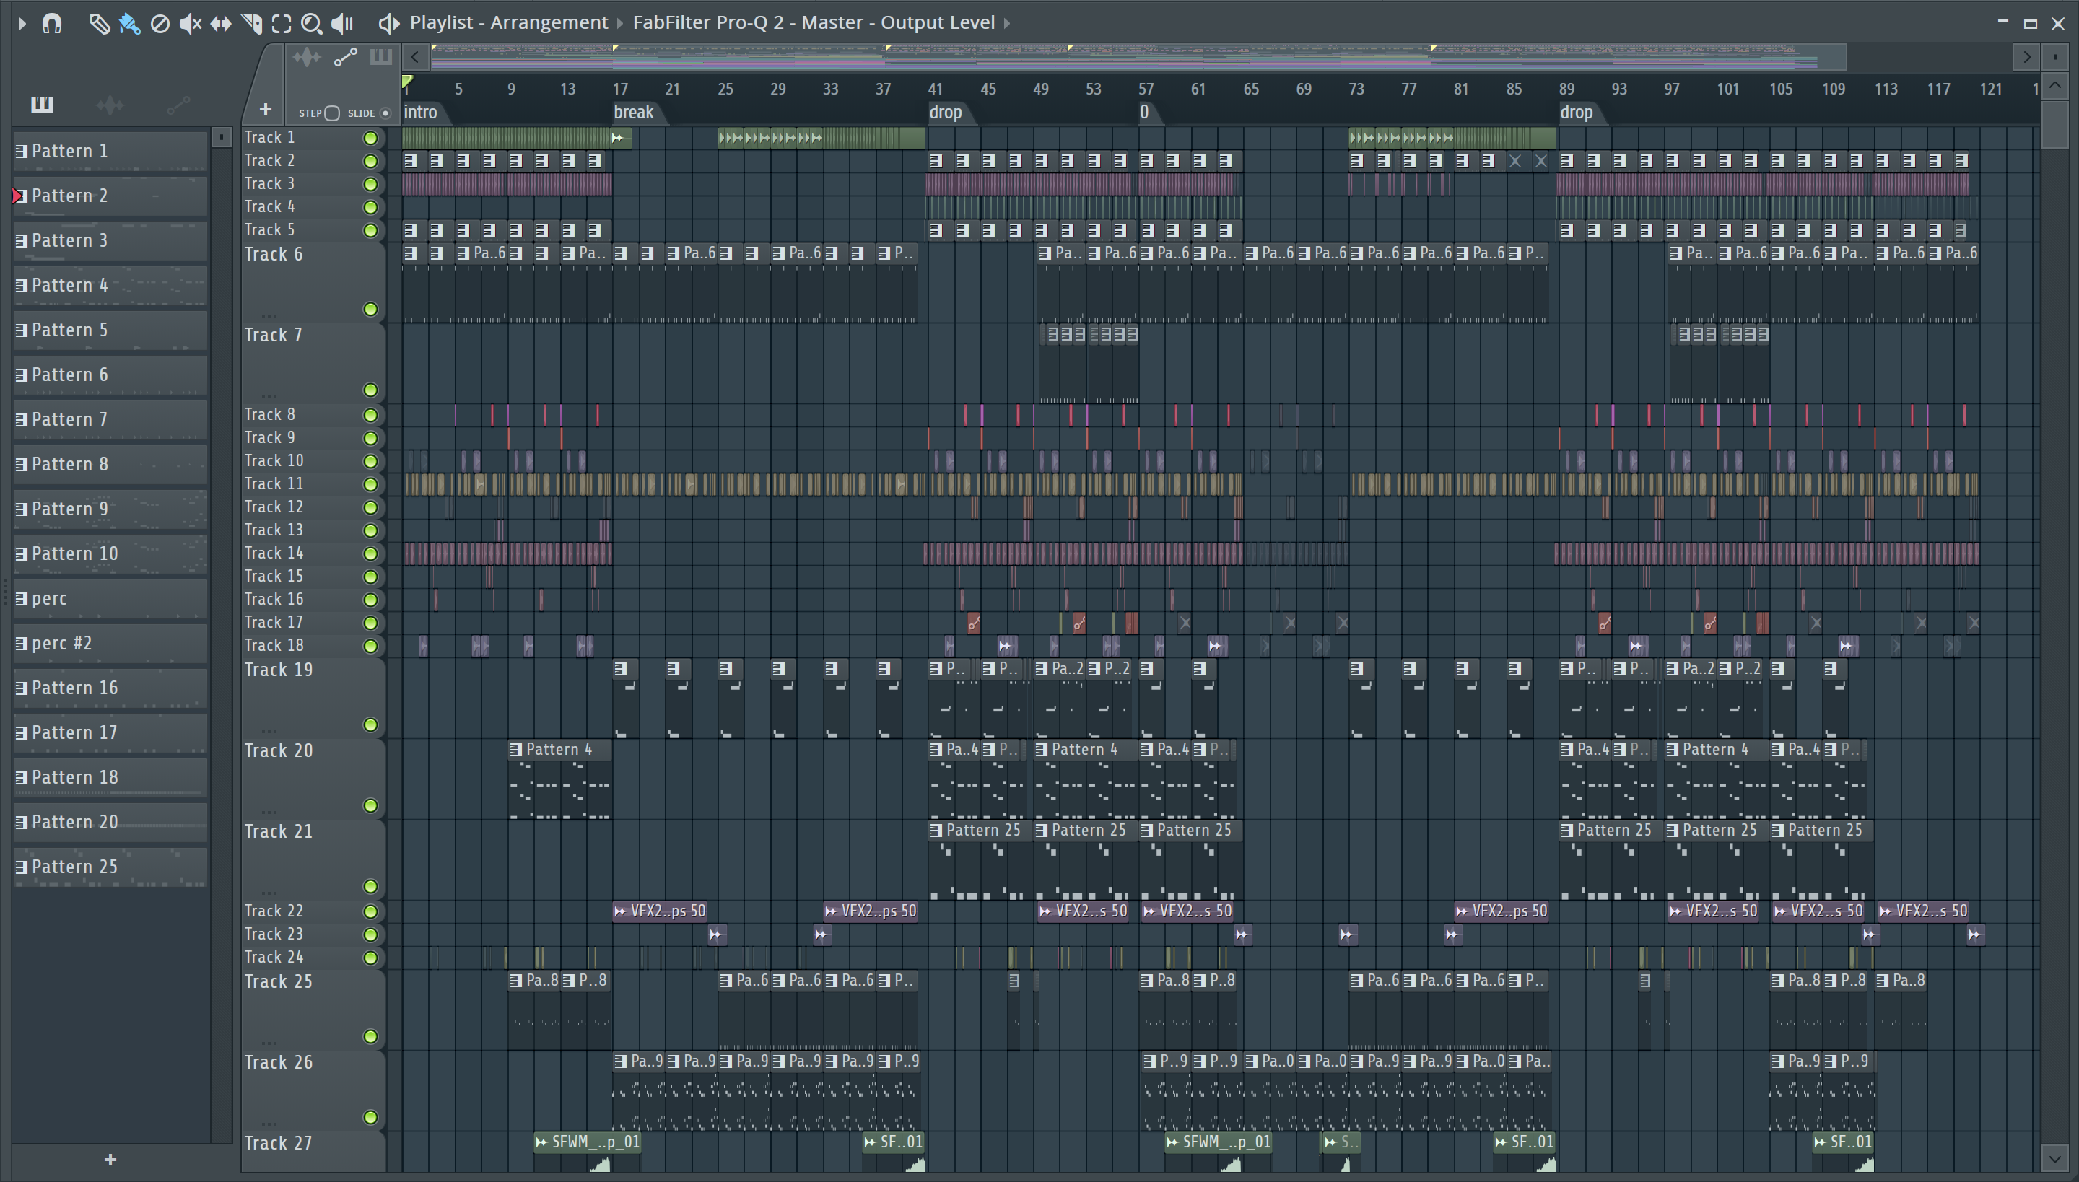
Task: Select the Playback speaker tool
Action: [x=343, y=24]
